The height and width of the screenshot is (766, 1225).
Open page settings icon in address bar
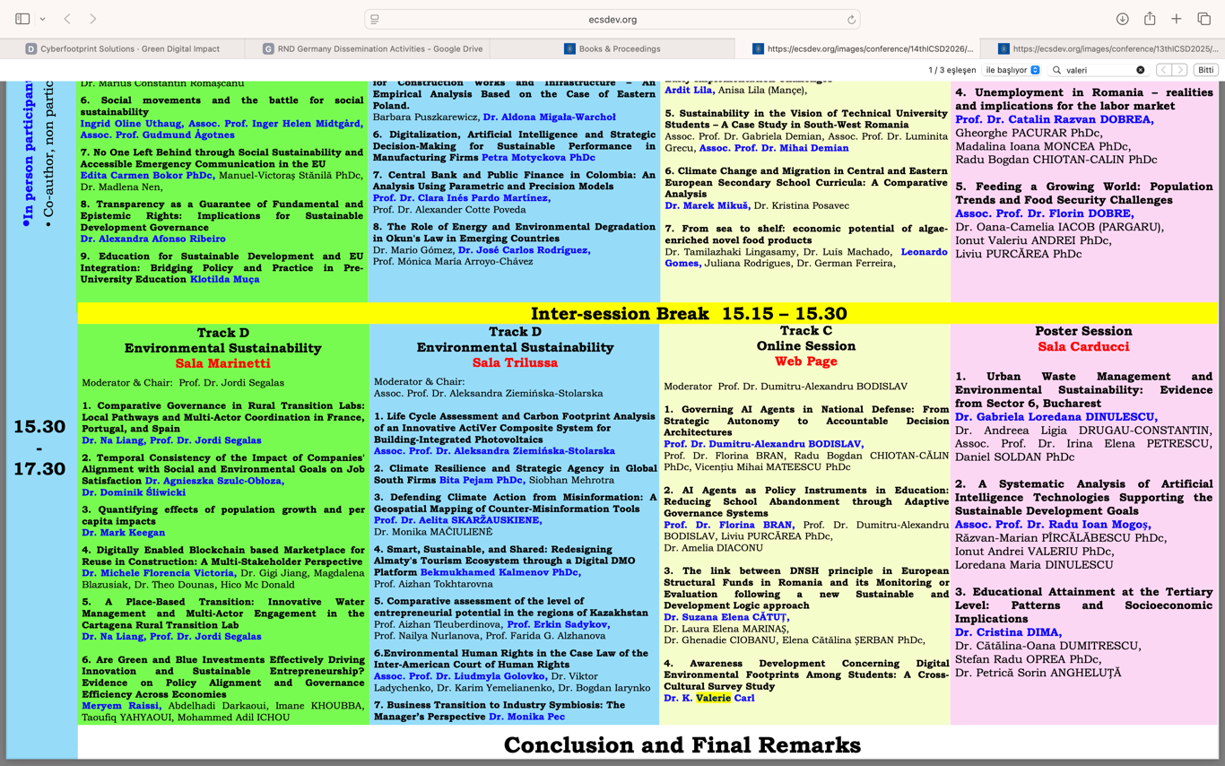coord(375,19)
